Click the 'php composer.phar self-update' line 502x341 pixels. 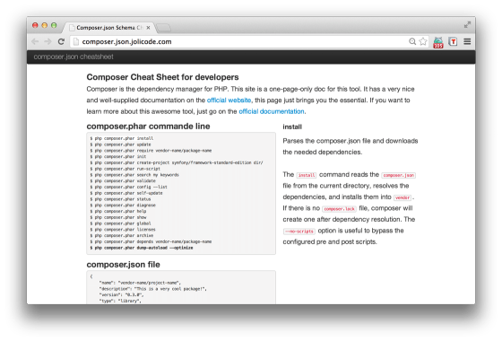click(x=126, y=193)
